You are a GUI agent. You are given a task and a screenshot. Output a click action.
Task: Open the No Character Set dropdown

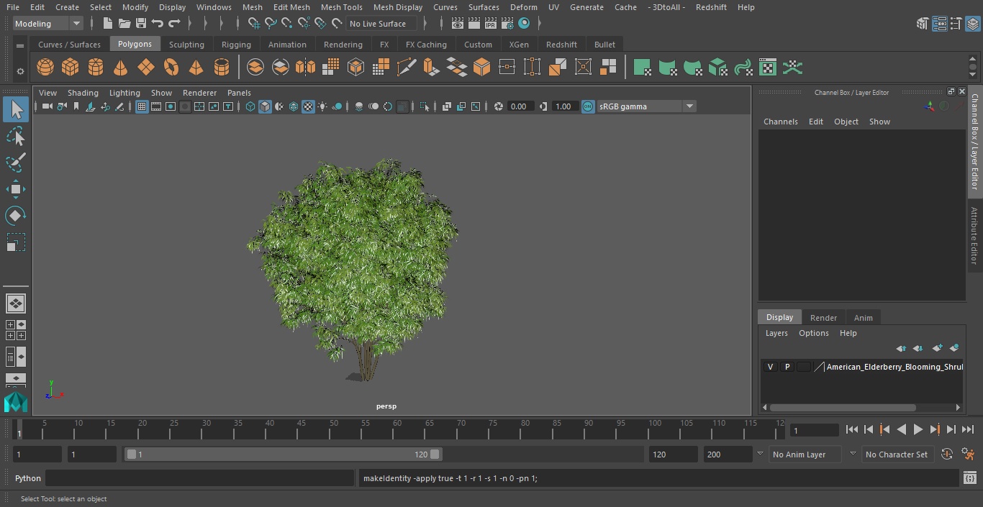(897, 455)
